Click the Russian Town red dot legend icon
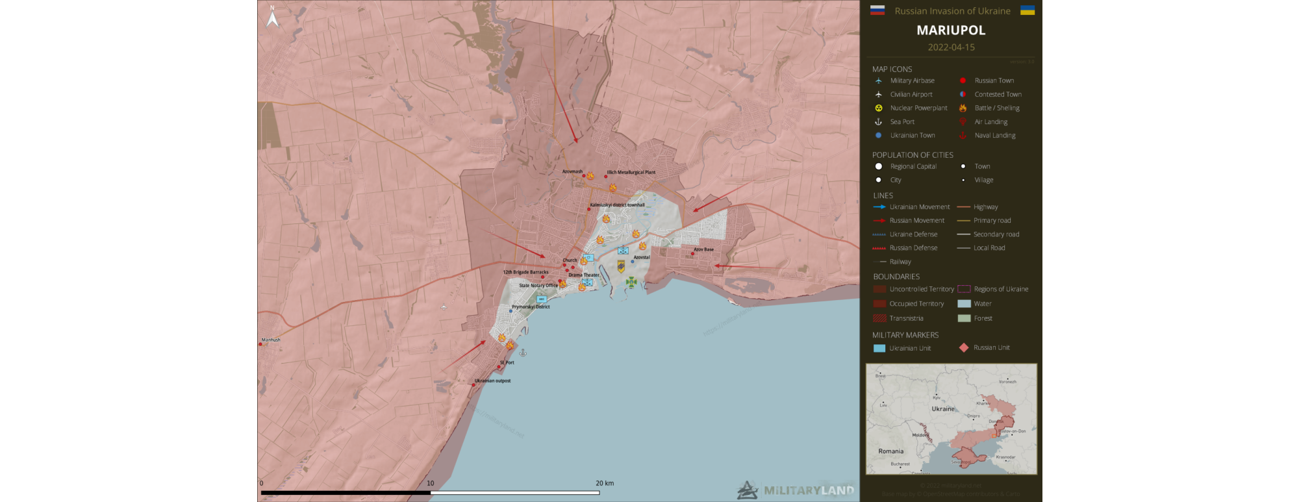 click(x=963, y=81)
